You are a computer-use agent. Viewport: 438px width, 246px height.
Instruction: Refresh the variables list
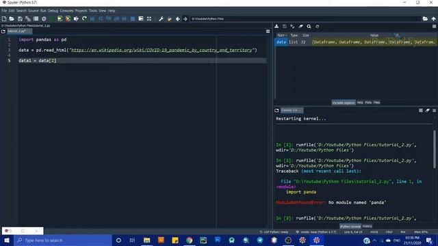pyautogui.click(x=318, y=26)
